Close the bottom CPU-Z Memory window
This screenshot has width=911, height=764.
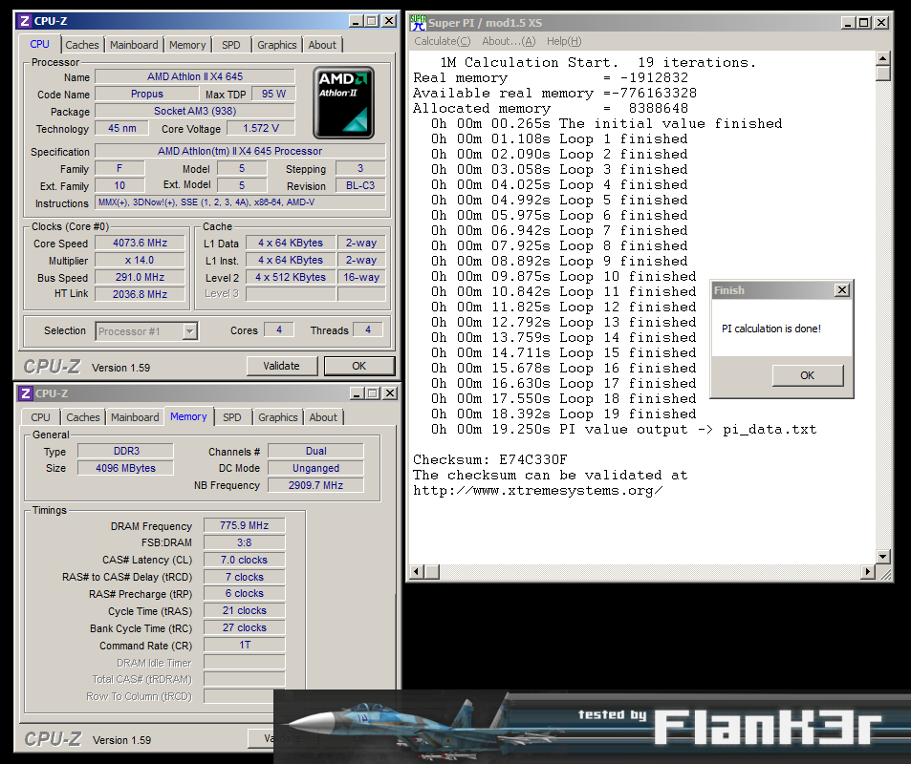click(390, 393)
